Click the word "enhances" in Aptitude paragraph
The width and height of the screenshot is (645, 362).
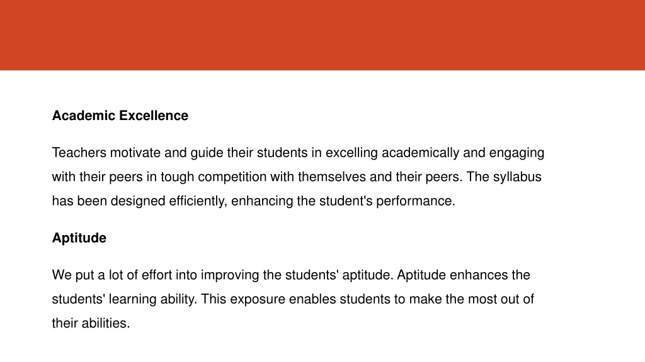(x=479, y=275)
